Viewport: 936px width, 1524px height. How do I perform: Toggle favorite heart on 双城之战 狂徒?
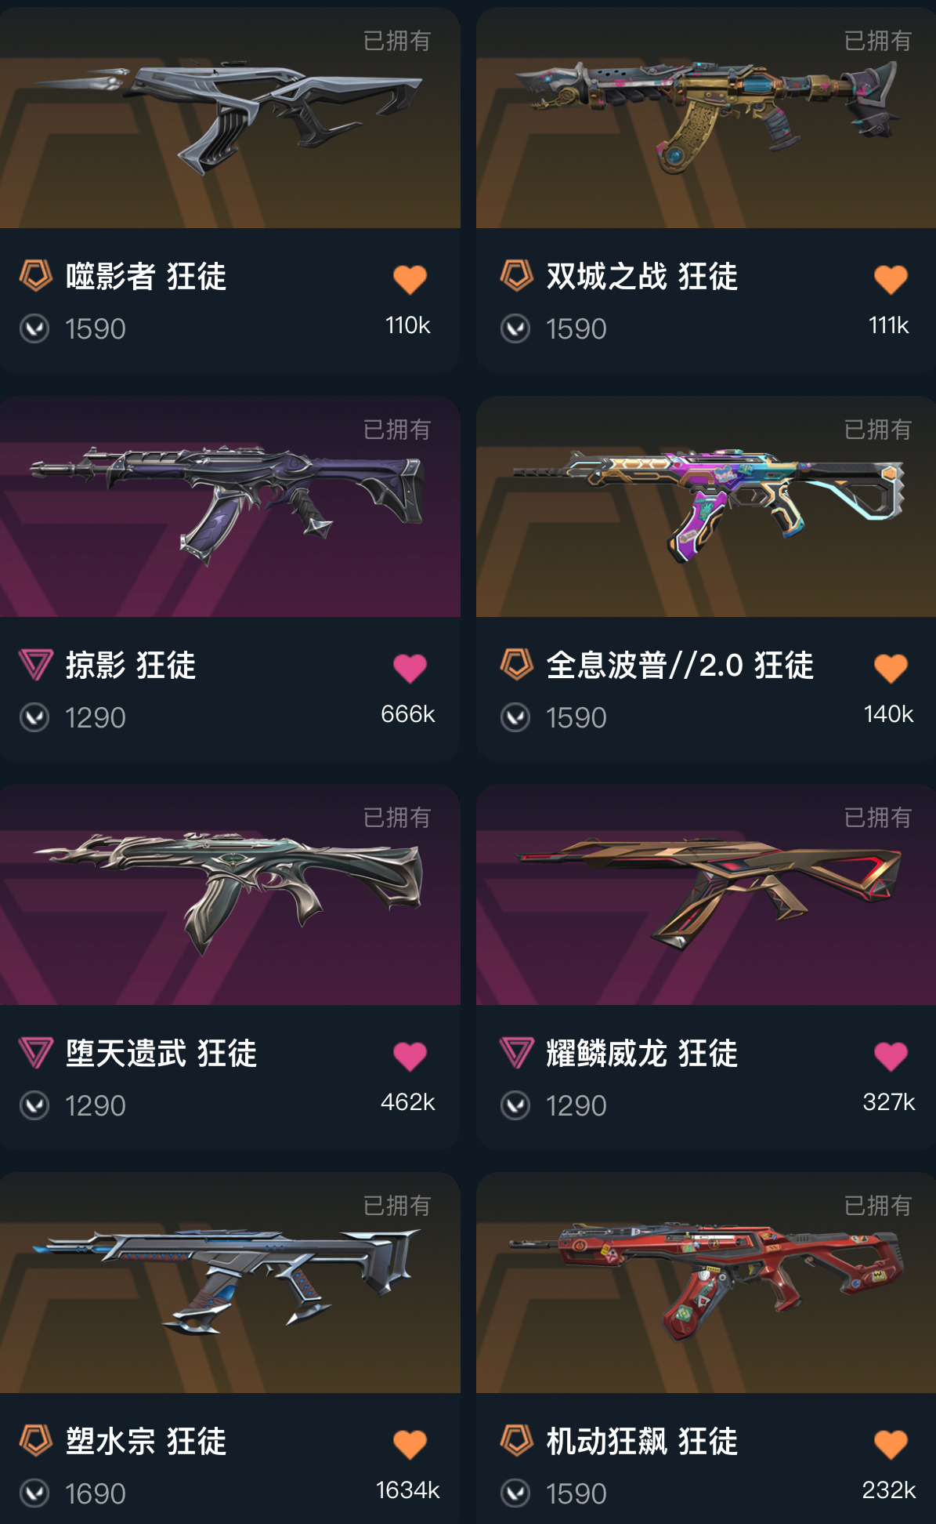[x=891, y=279]
